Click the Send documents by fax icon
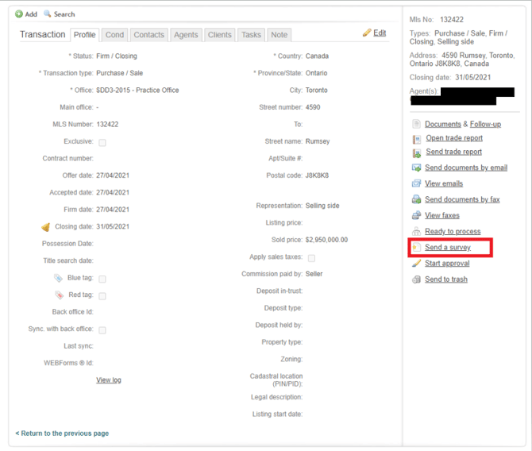This screenshot has width=532, height=451. 416,199
